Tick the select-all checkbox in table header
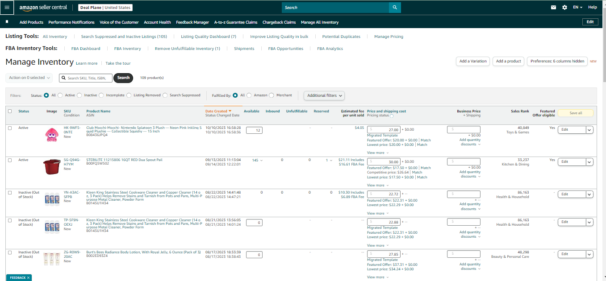The image size is (606, 281). (x=10, y=112)
